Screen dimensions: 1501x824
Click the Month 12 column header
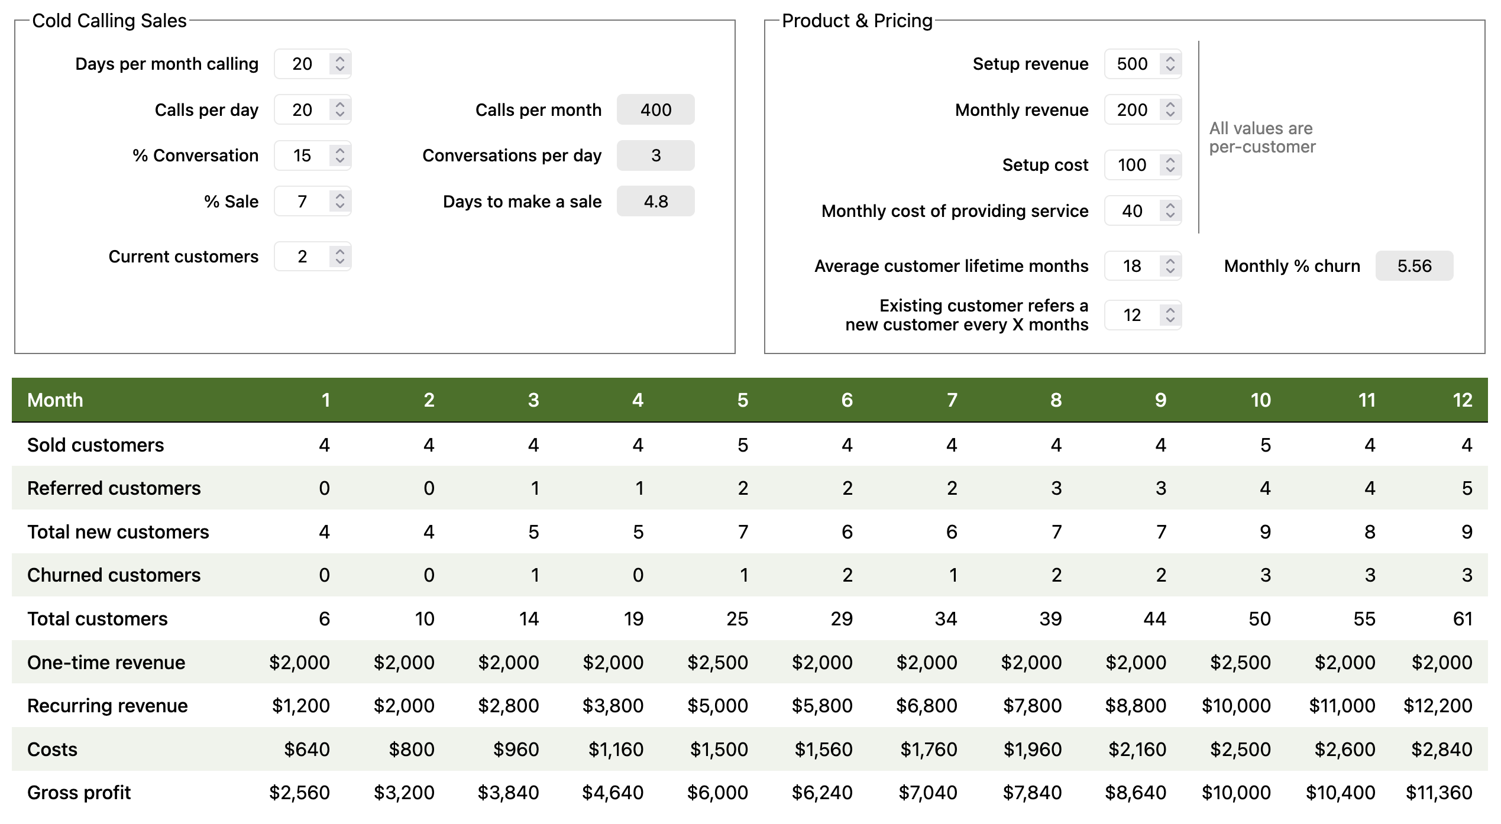click(1462, 400)
